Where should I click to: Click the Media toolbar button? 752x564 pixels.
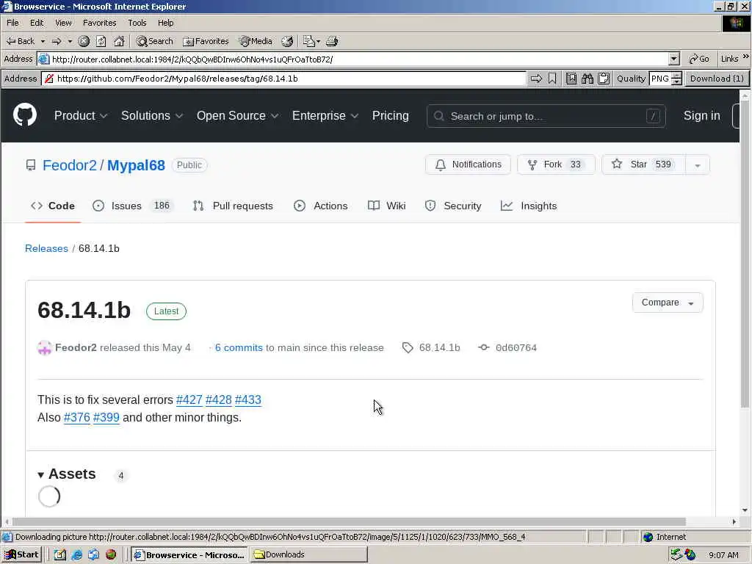[256, 41]
